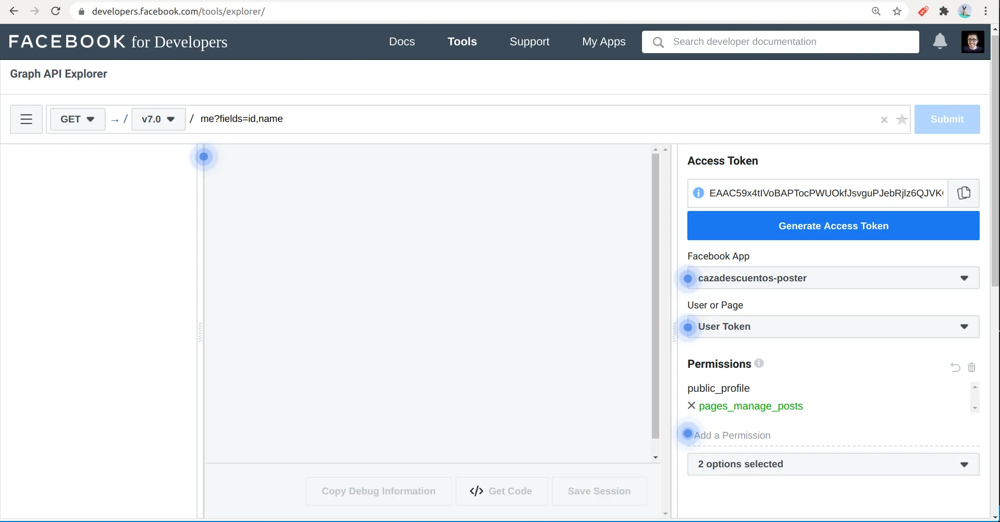Click the pages_manage_posts permission text
The height and width of the screenshot is (522, 1000).
pyautogui.click(x=750, y=406)
